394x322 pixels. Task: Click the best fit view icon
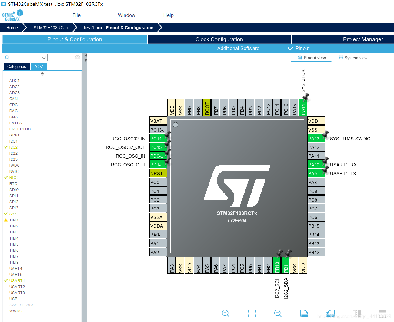pos(252,313)
